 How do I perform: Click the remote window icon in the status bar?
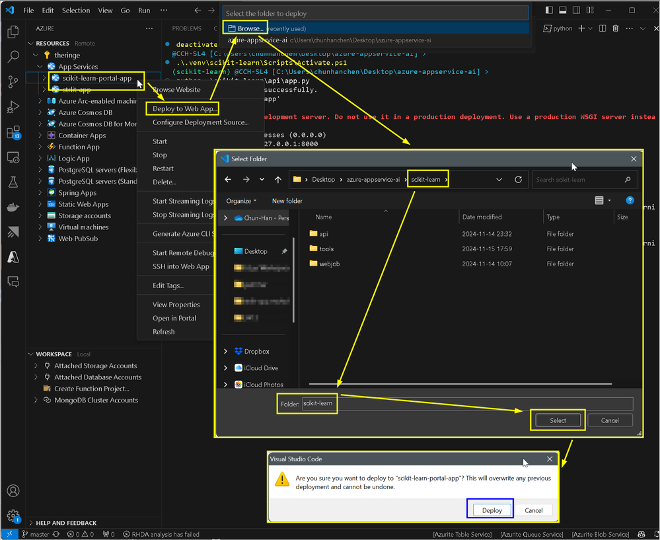(9, 534)
